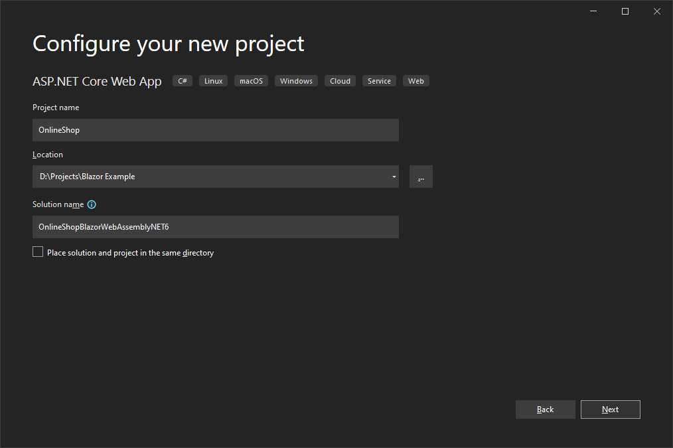Viewport: 673px width, 448px height.
Task: Minimize the dialog window
Action: point(593,11)
